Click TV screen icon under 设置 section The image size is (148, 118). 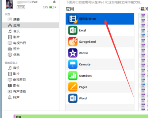coord(10,43)
